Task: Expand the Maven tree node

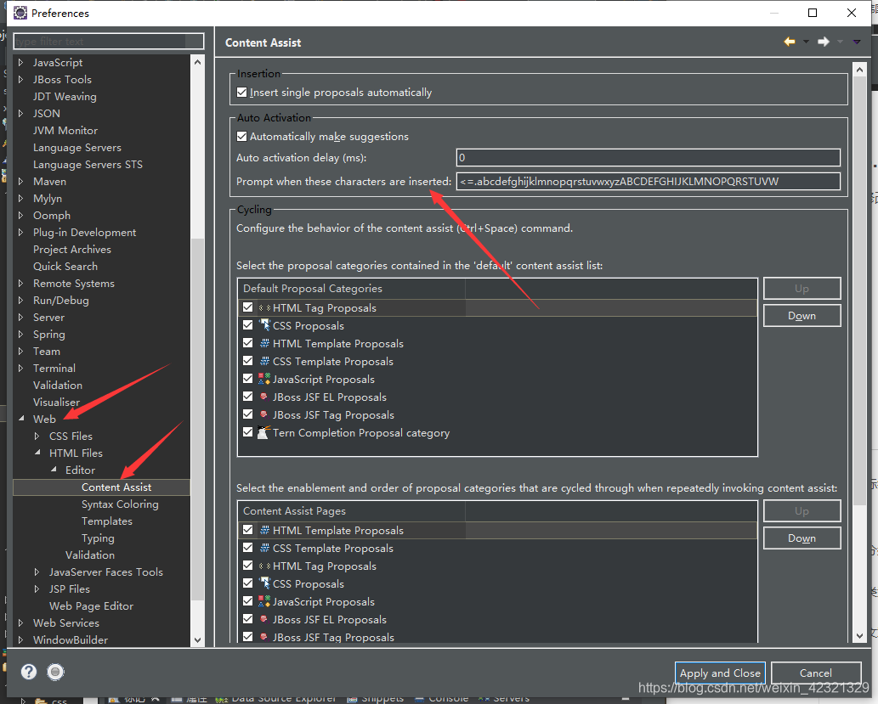Action: (x=21, y=182)
